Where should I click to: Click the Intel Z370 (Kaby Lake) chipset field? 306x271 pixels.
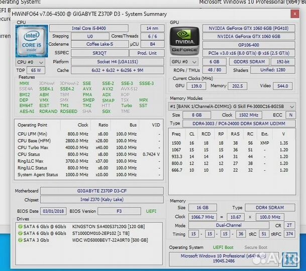coord(102,200)
